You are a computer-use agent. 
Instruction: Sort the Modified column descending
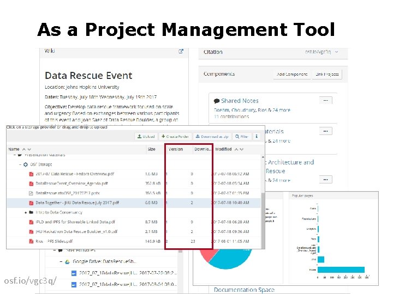pos(242,149)
